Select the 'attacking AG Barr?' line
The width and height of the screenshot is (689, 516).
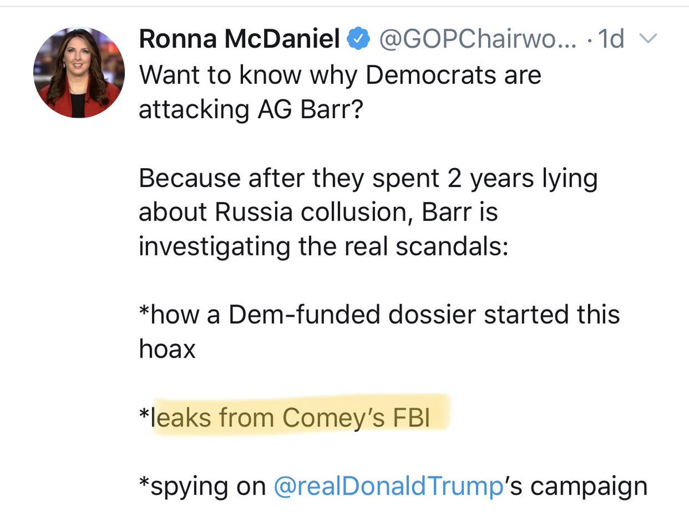[250, 109]
